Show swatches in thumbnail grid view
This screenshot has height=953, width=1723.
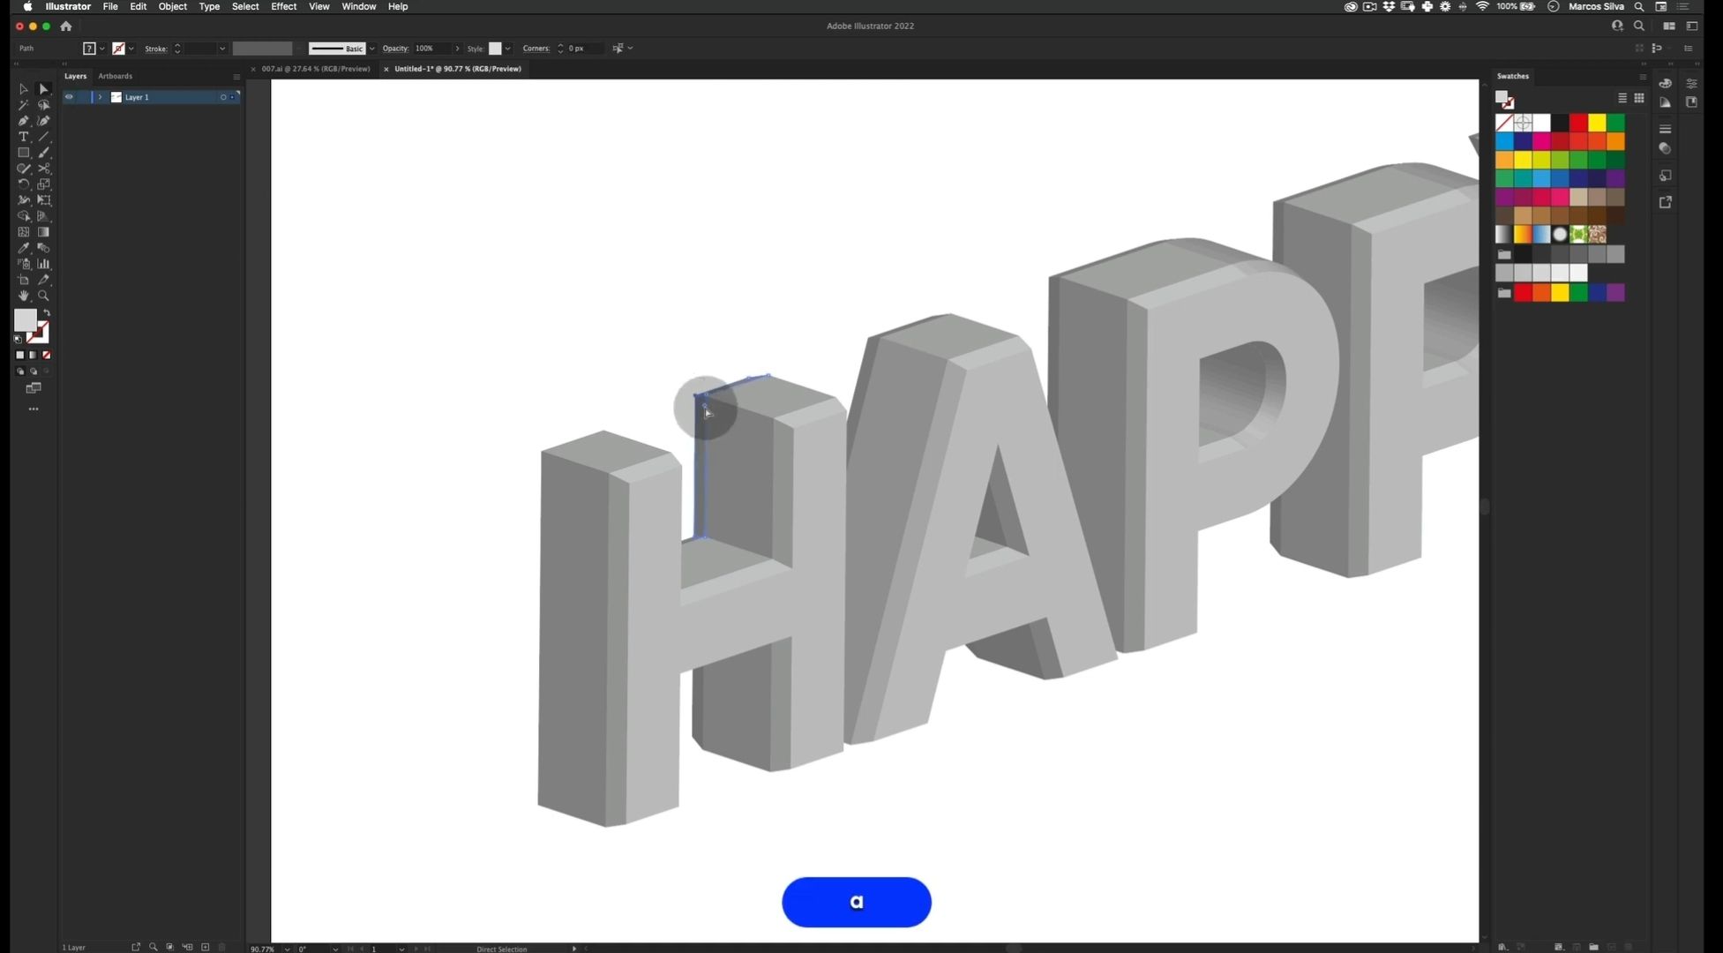[1639, 98]
